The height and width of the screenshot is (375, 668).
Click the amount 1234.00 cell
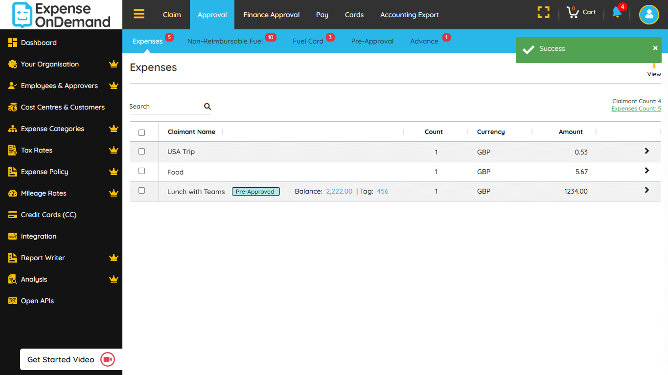576,191
